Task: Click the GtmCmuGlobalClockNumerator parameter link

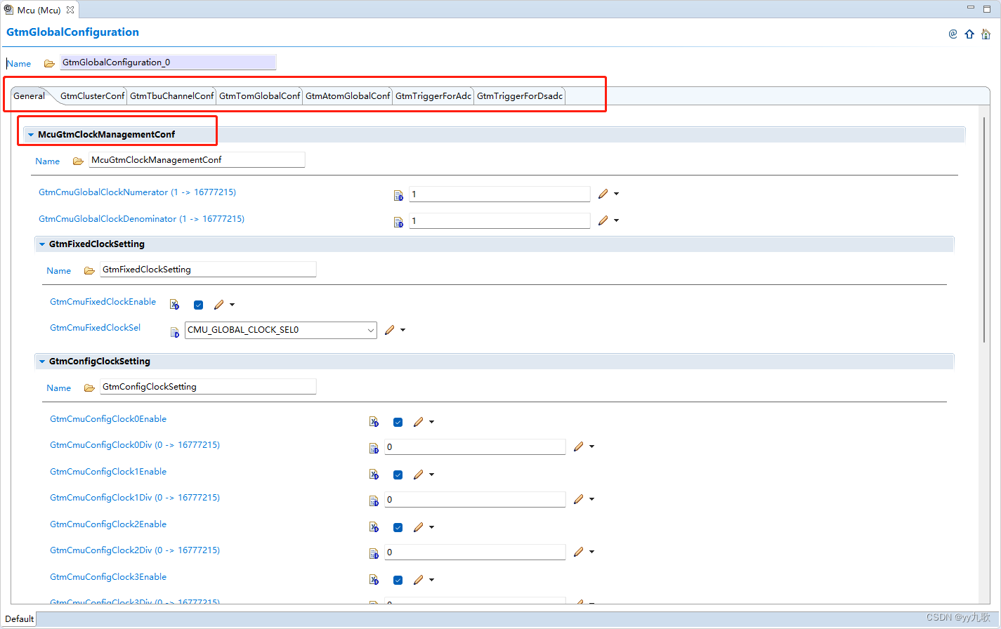Action: 137,192
